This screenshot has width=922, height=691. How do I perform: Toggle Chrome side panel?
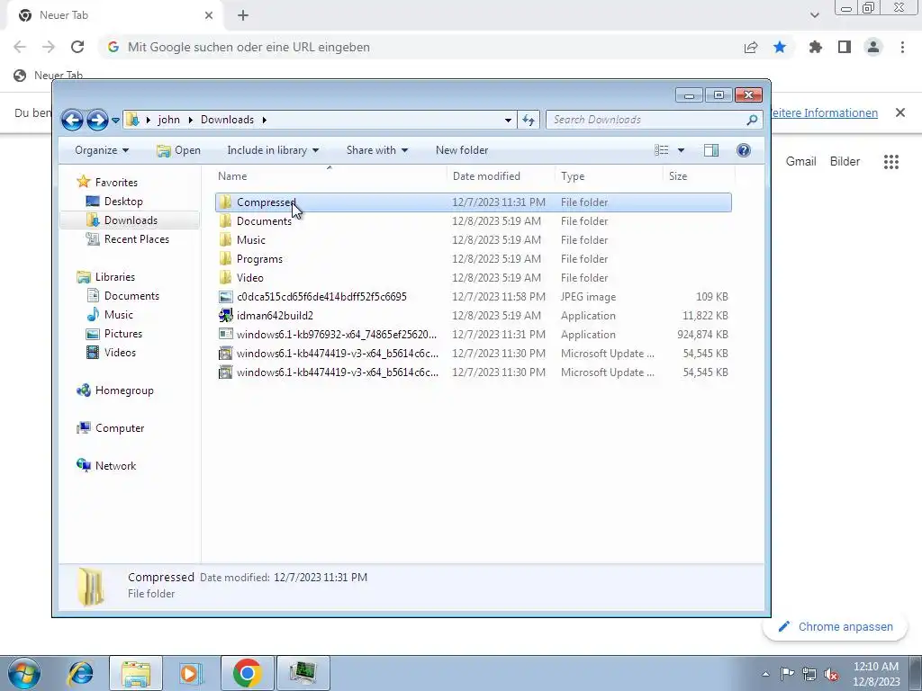(845, 47)
